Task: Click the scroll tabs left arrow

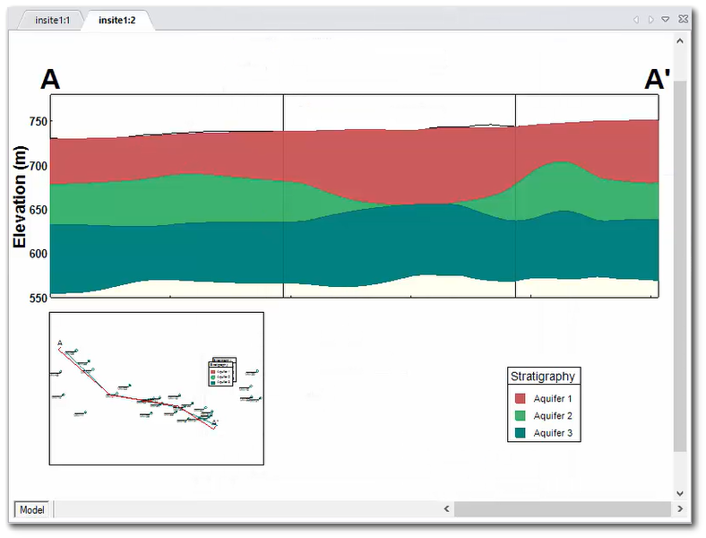Action: pos(636,20)
